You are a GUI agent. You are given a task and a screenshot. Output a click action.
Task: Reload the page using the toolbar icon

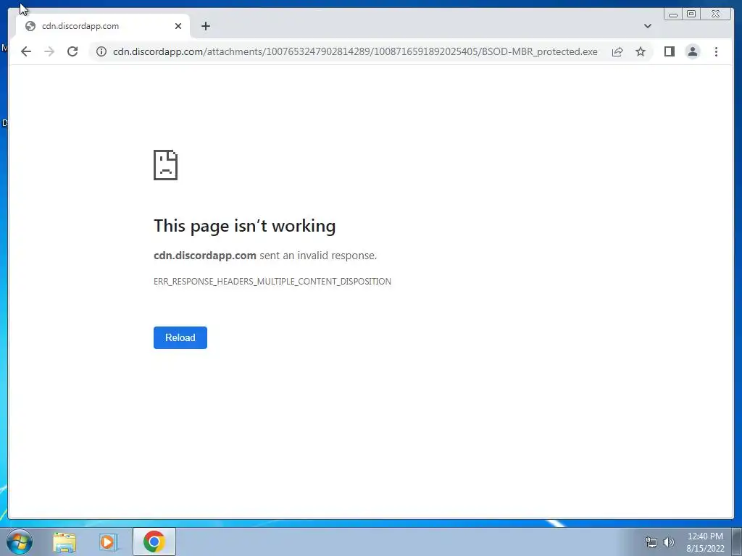coord(72,51)
